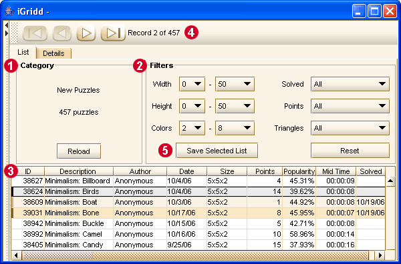Click Save Selected List button
Viewport: 401px width, 264px height.
coord(217,151)
